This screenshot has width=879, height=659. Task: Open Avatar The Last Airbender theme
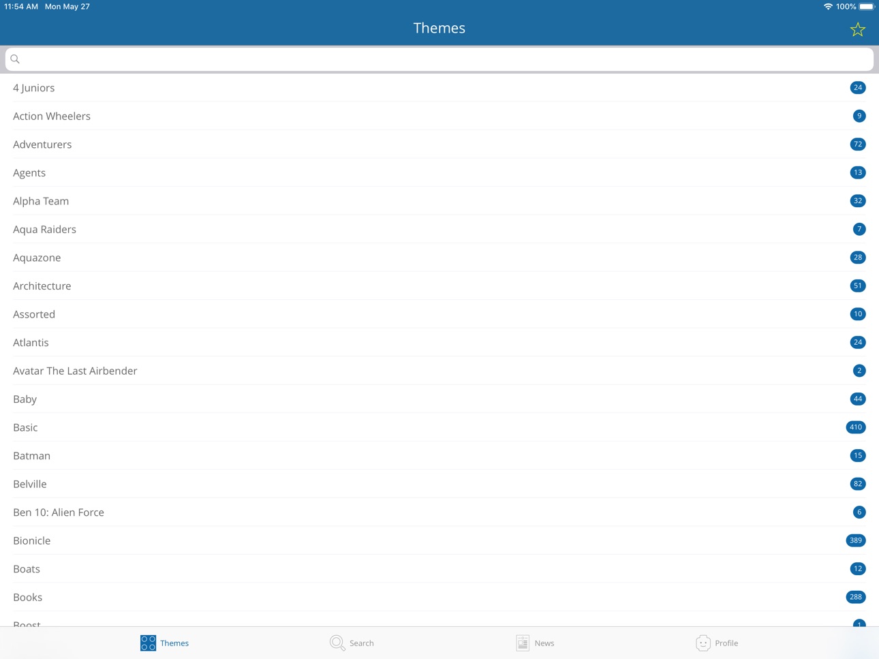point(439,371)
